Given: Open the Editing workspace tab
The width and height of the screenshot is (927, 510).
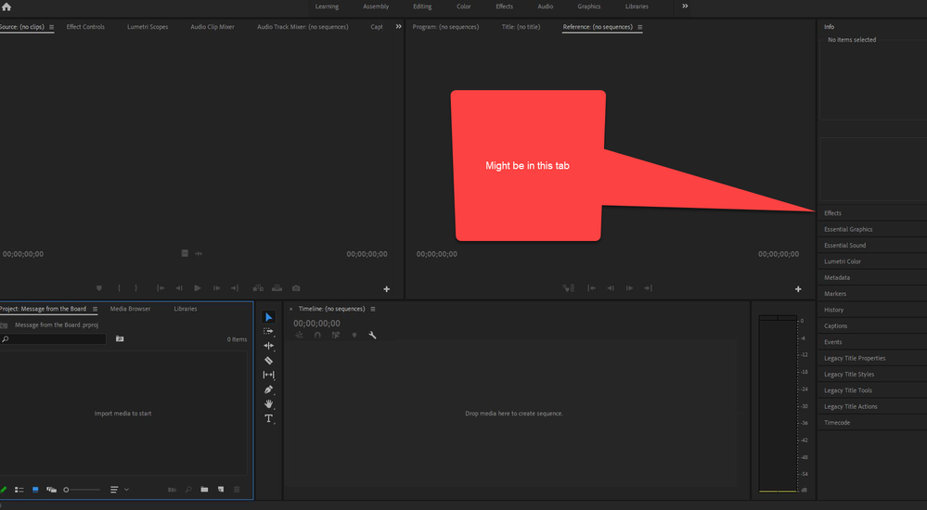Looking at the screenshot, I should [x=422, y=6].
